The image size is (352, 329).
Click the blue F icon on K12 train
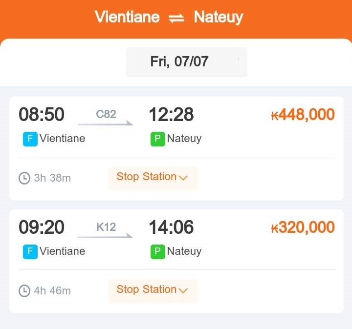click(x=30, y=252)
